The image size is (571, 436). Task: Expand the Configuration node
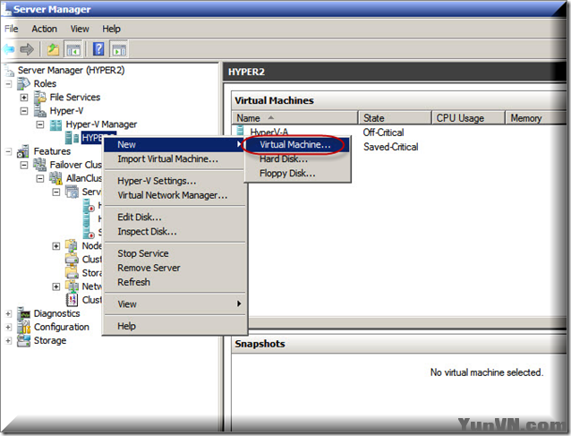[x=9, y=327]
